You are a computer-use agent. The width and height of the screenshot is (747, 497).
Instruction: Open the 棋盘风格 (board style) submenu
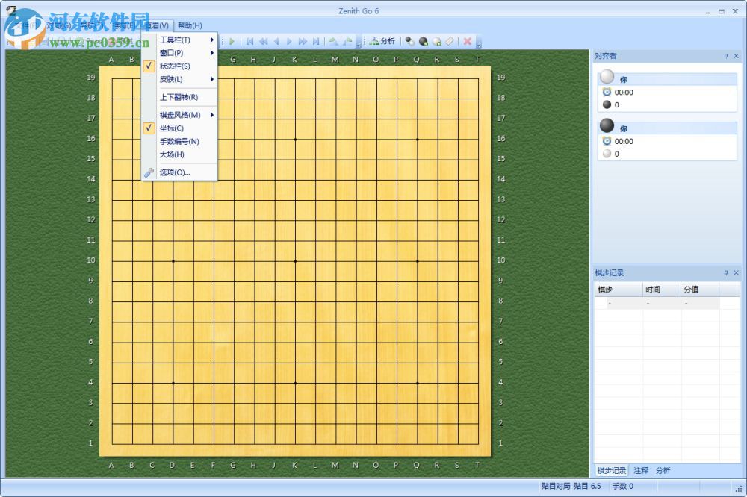click(179, 114)
